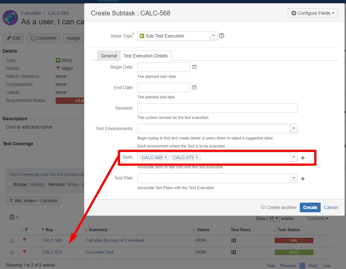Screen dimensions: 346x269
Task: Sort table by Key column
Action: (47, 230)
